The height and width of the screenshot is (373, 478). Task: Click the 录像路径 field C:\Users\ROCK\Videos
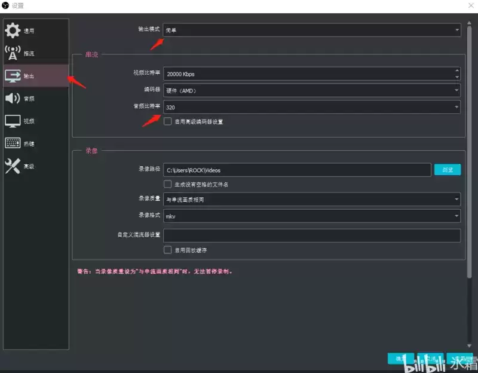click(297, 170)
